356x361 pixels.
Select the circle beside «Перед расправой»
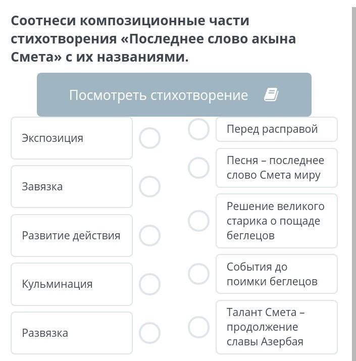(x=198, y=129)
